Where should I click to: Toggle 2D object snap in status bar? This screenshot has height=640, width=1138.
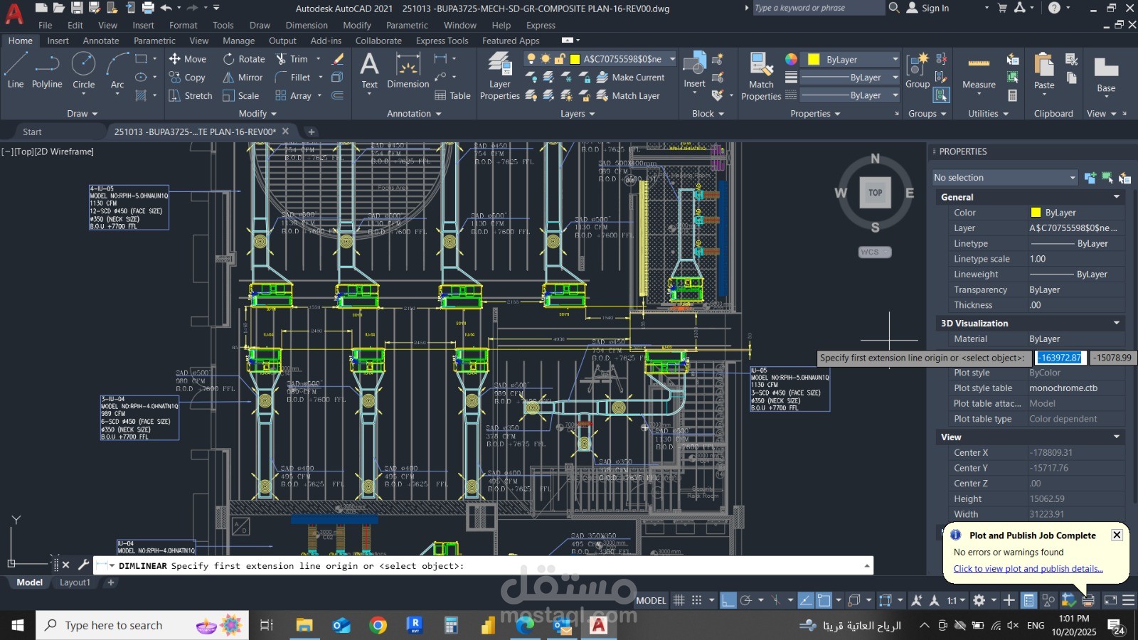coord(824,600)
